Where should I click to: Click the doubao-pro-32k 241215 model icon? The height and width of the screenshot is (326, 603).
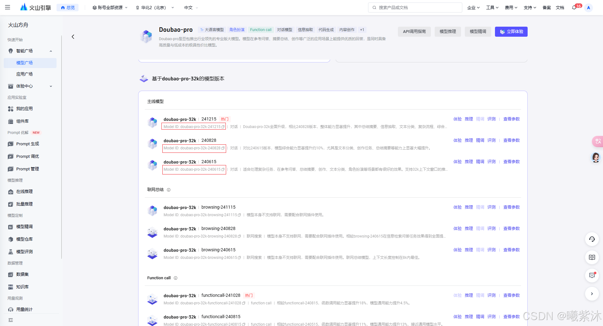point(153,122)
